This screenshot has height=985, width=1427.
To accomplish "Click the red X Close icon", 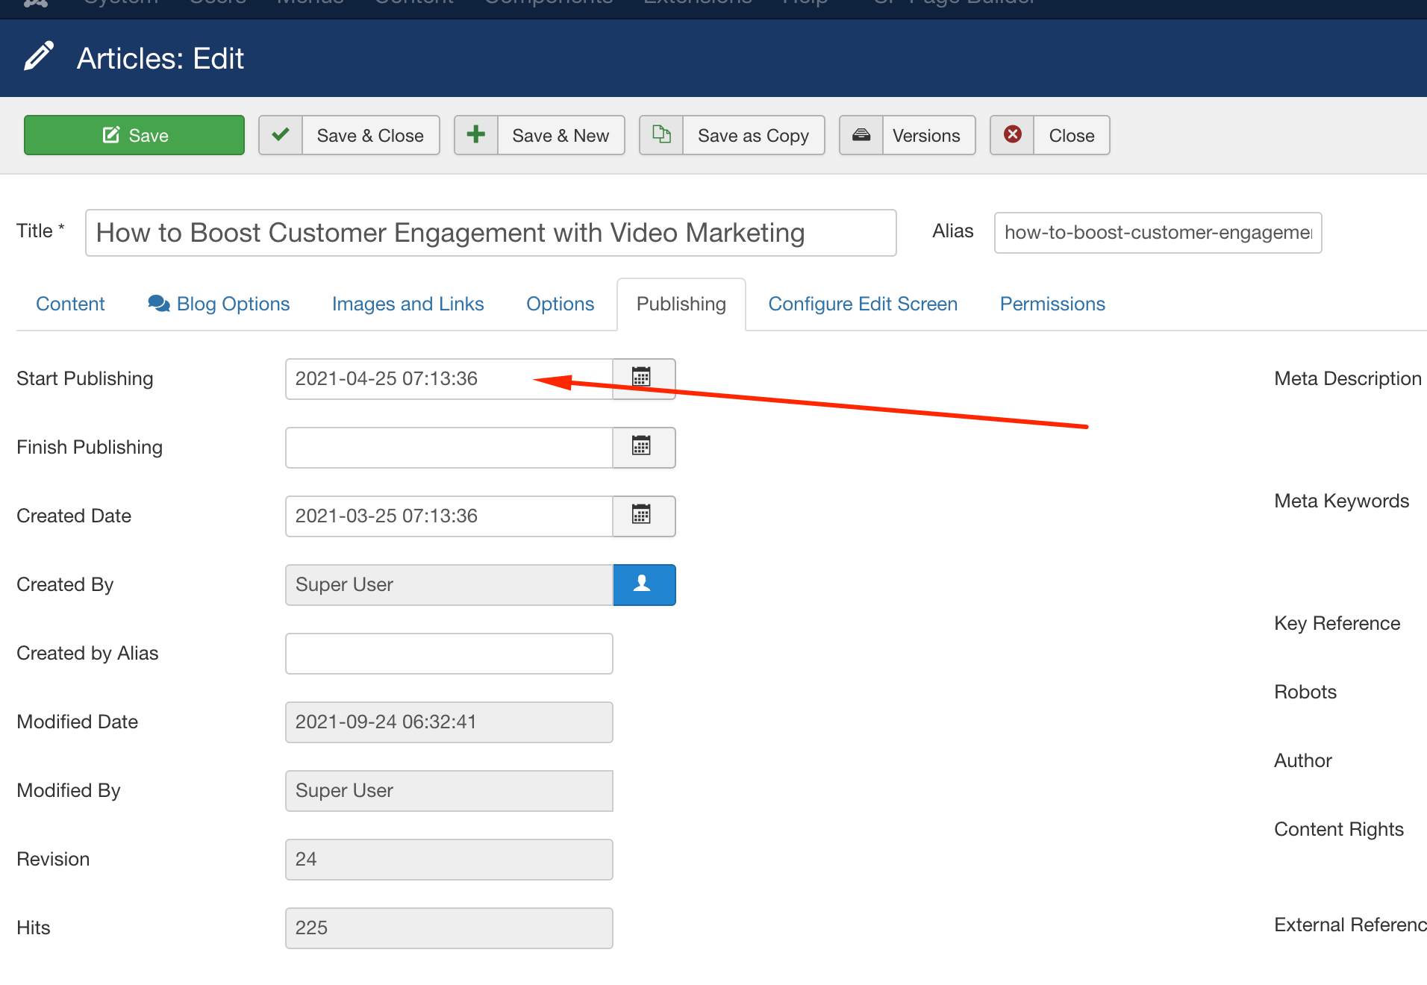I will (1012, 135).
